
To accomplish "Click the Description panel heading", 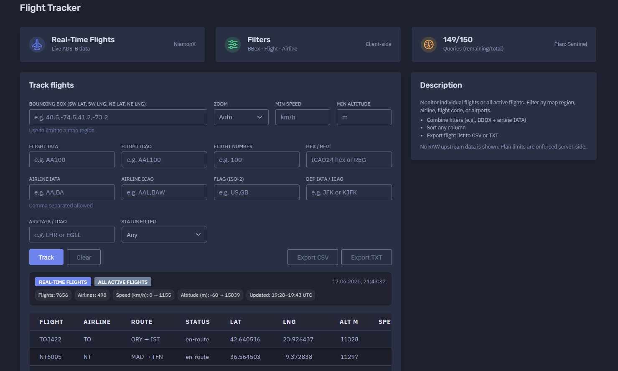I will tap(441, 85).
